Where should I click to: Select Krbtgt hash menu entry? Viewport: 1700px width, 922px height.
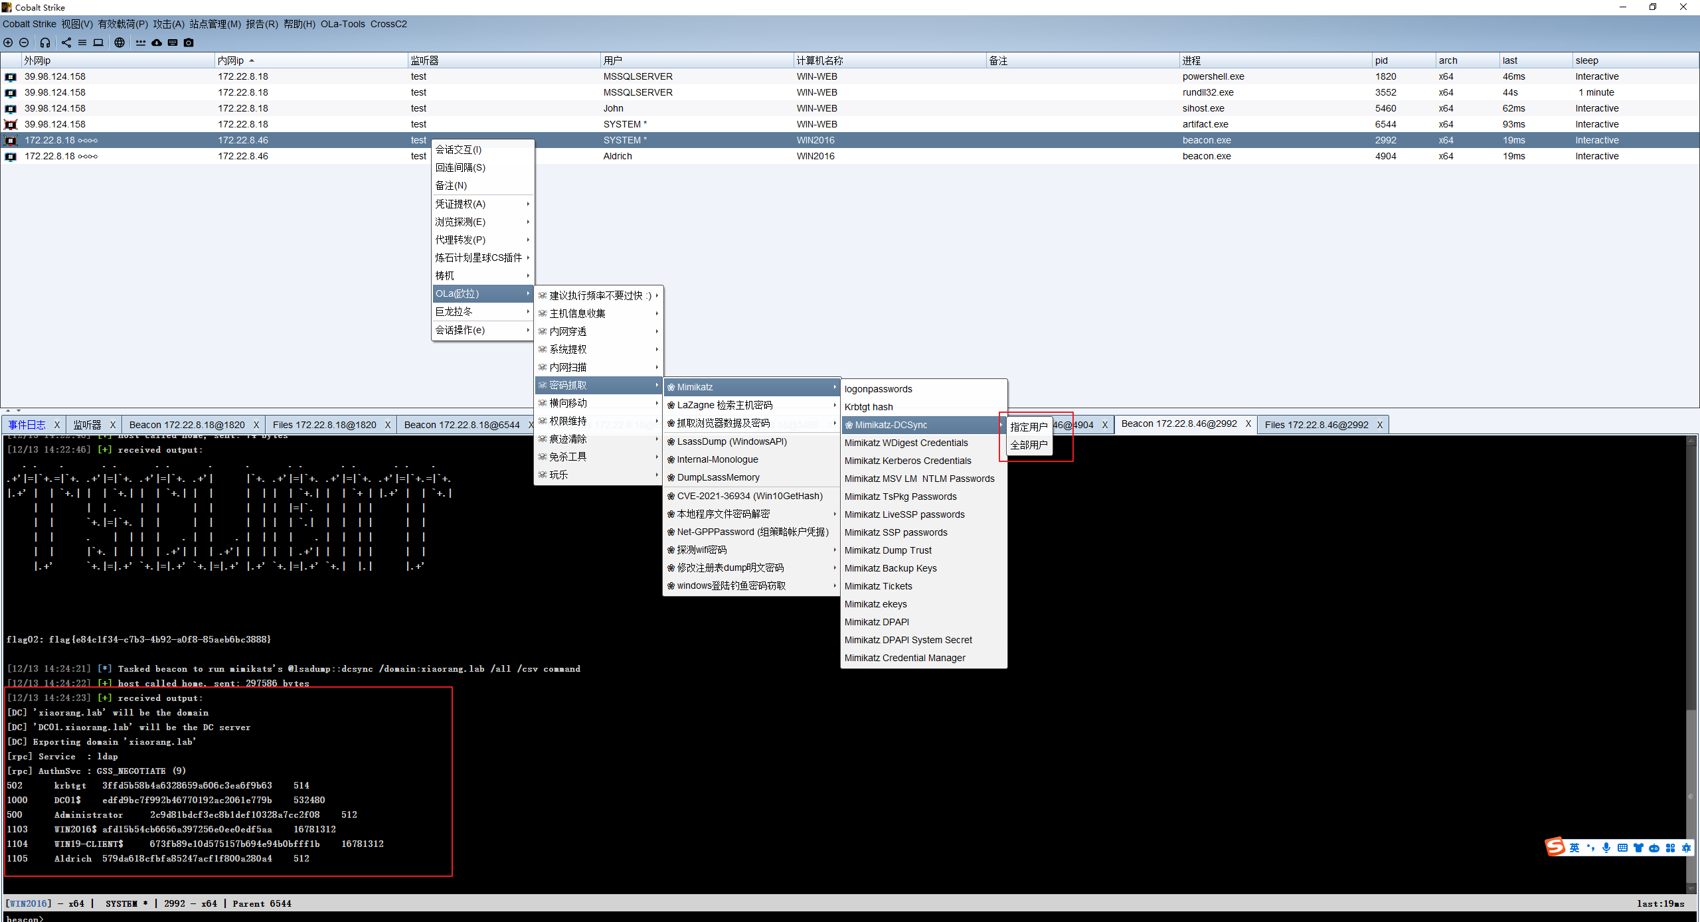924,407
